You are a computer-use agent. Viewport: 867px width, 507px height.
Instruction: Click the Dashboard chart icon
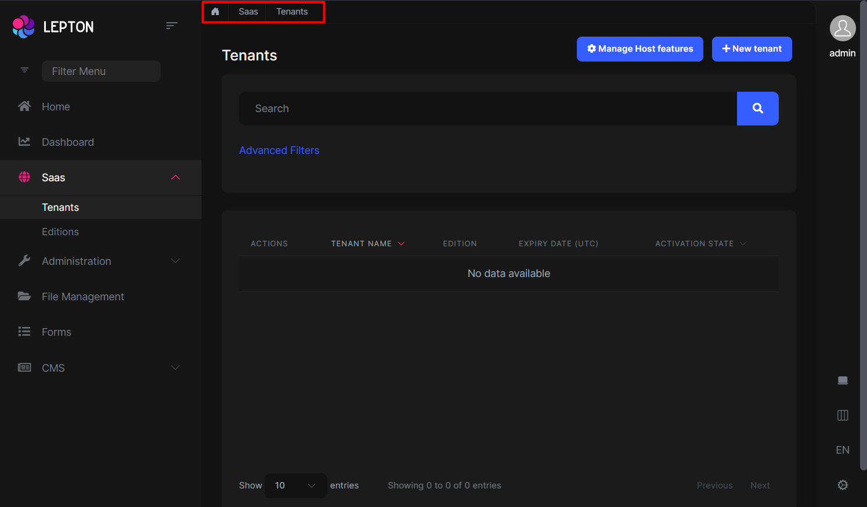click(x=24, y=142)
